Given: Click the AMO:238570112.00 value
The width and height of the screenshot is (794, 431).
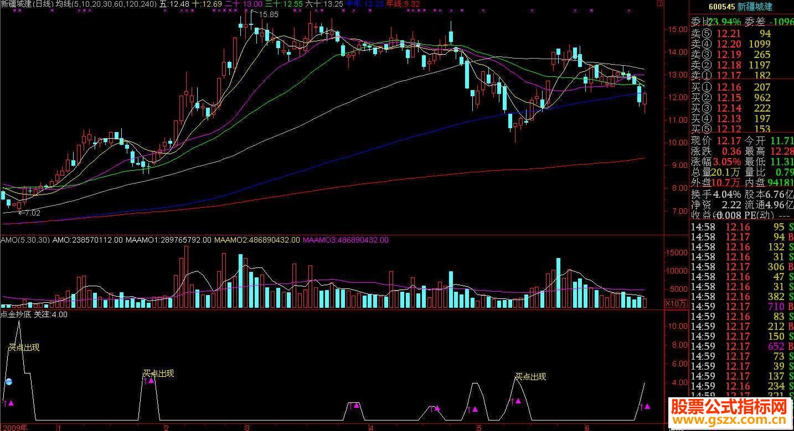Looking at the screenshot, I should 88,240.
